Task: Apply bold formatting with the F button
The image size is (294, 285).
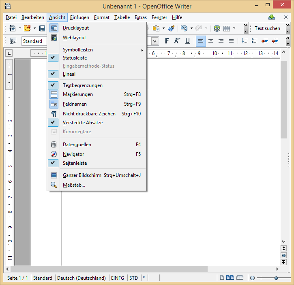Action: pos(167,41)
